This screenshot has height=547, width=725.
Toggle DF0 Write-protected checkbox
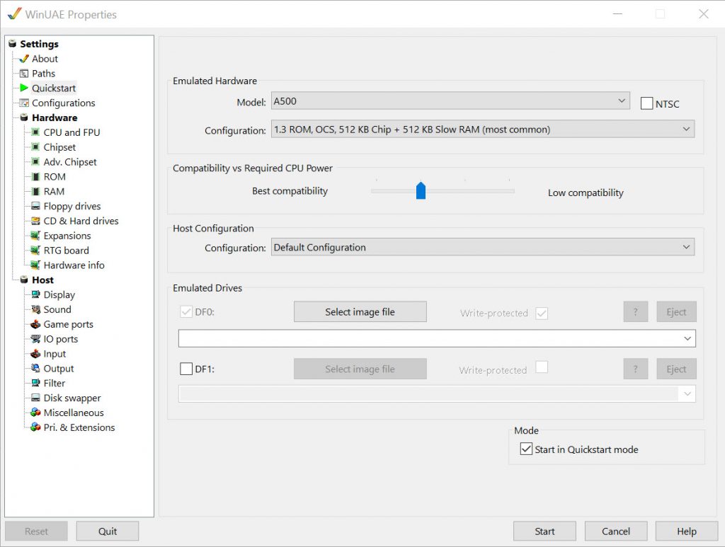[542, 313]
